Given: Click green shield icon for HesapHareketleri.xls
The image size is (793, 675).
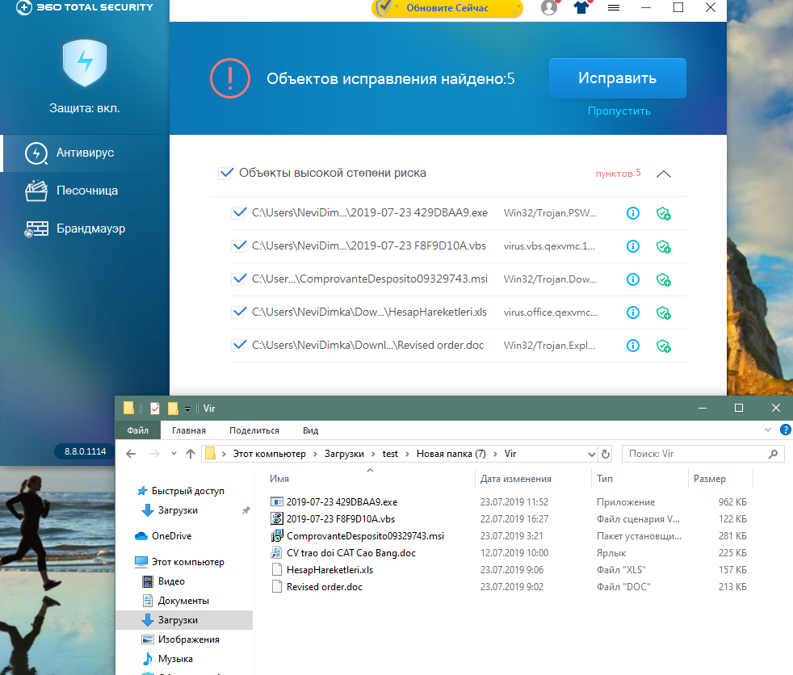Looking at the screenshot, I should (x=663, y=312).
